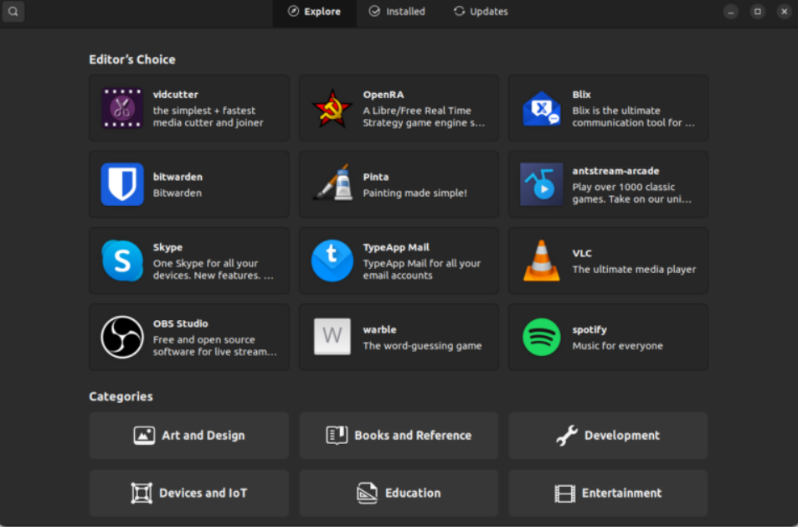Viewport: 798px width, 527px height.
Task: Click the Skype S logo
Action: coord(122,261)
